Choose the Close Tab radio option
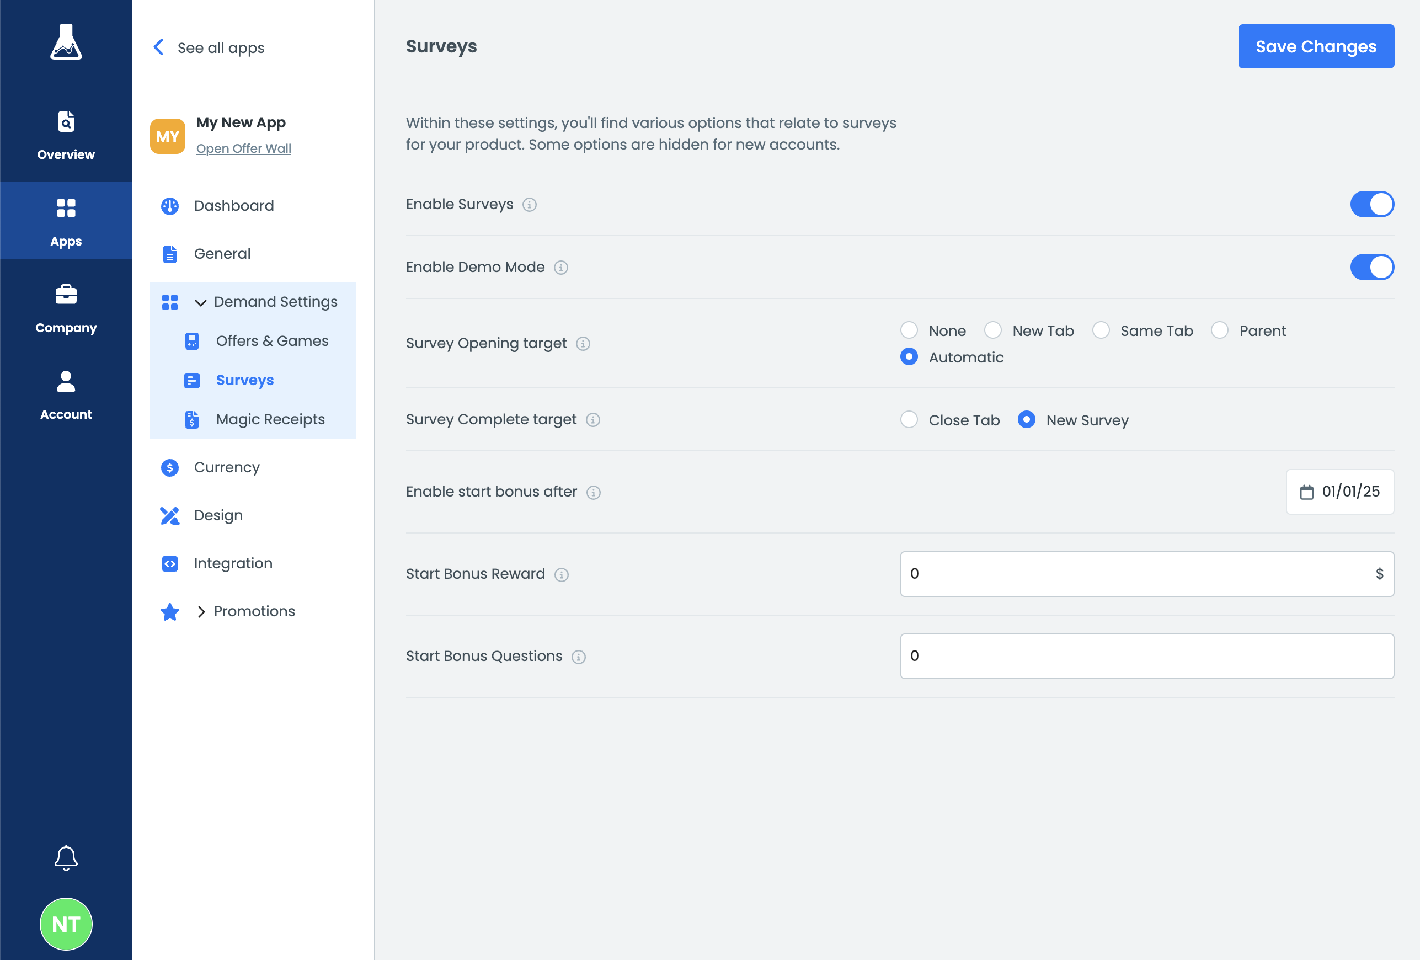 point(909,420)
